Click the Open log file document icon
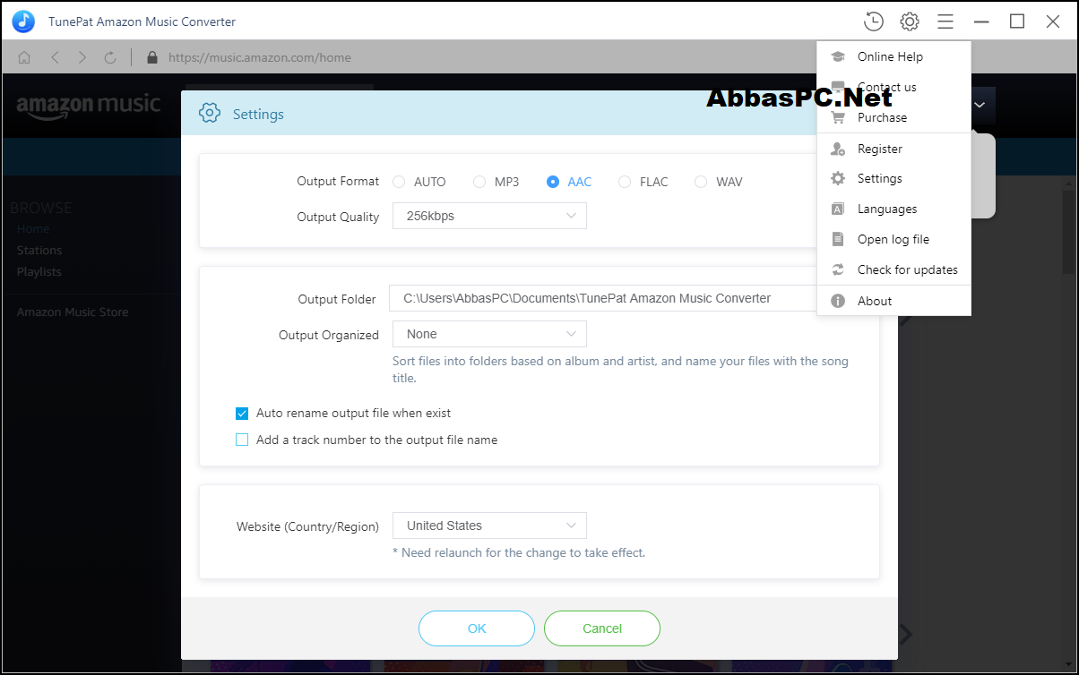Screen dimensions: 1079x675 (x=838, y=239)
